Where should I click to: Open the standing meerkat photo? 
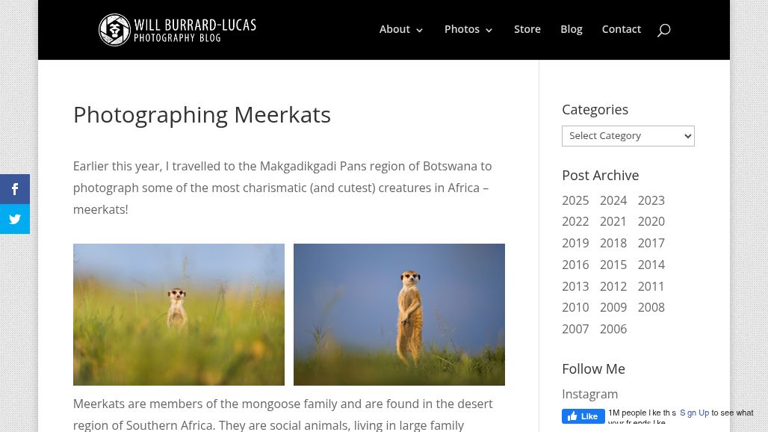pyautogui.click(x=399, y=314)
